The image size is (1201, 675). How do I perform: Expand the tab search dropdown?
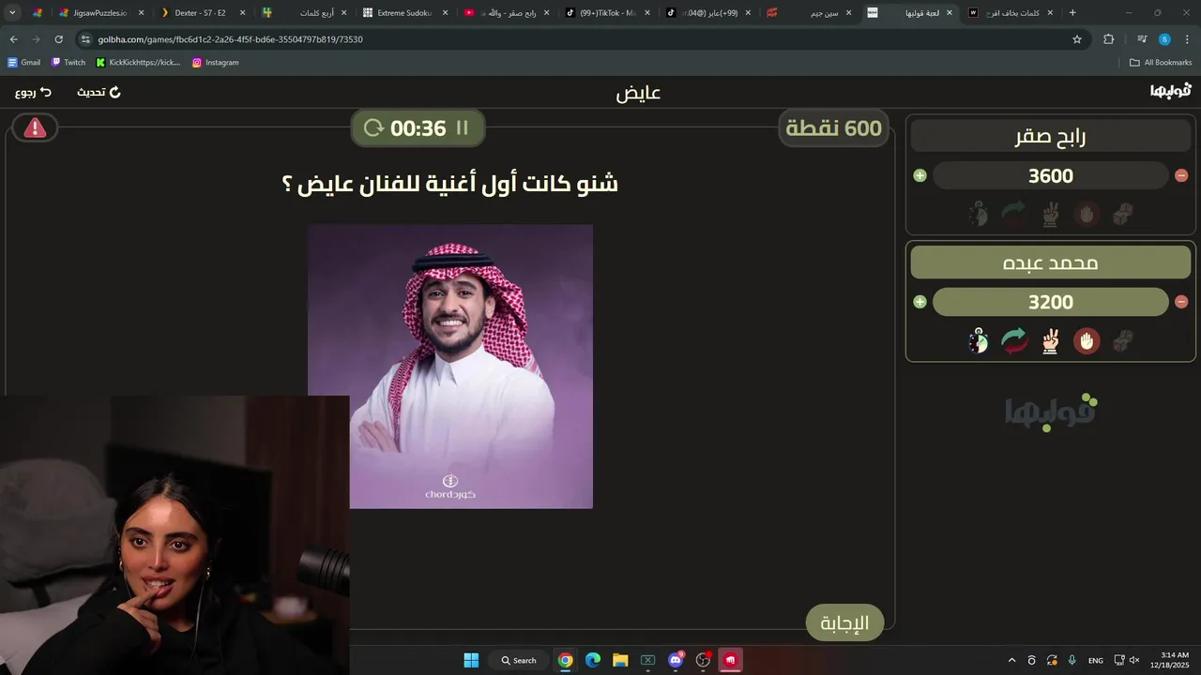(x=12, y=13)
